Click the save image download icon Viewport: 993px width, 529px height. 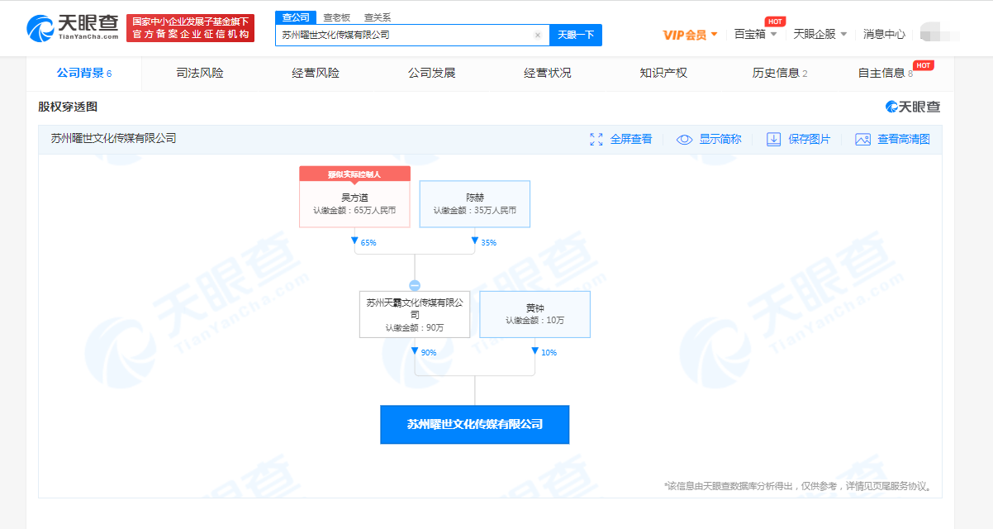pos(773,140)
